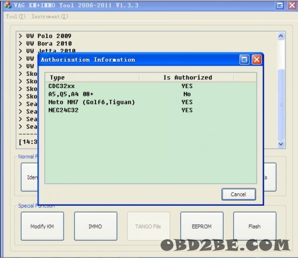Select the NEC24C32 row
Viewport: 298px width, 258px height.
point(151,110)
